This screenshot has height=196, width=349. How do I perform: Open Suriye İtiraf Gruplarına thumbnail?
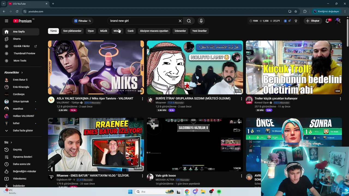[195, 67]
